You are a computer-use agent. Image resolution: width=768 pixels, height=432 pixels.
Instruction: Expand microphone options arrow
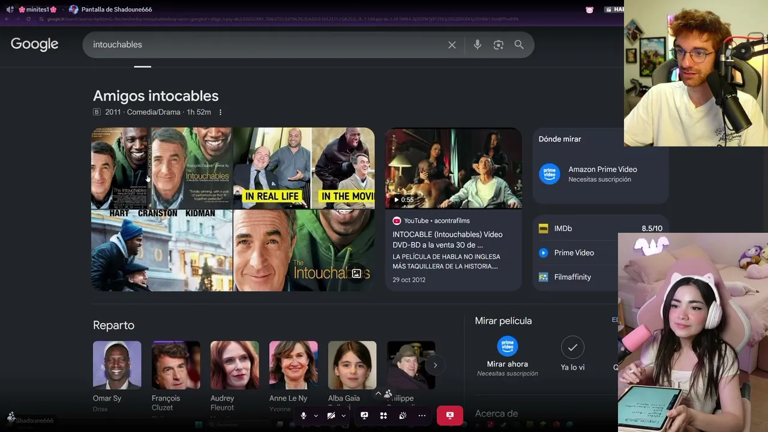pyautogui.click(x=316, y=416)
